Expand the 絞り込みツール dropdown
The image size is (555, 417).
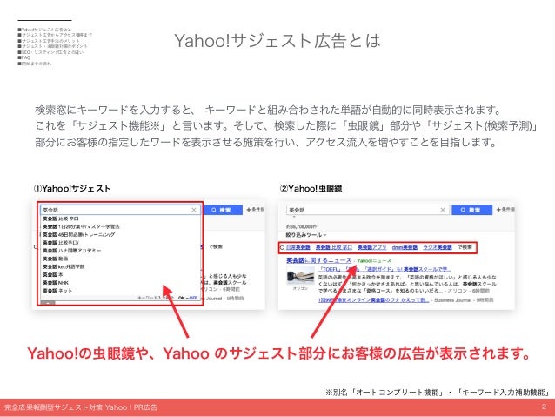pyautogui.click(x=306, y=235)
